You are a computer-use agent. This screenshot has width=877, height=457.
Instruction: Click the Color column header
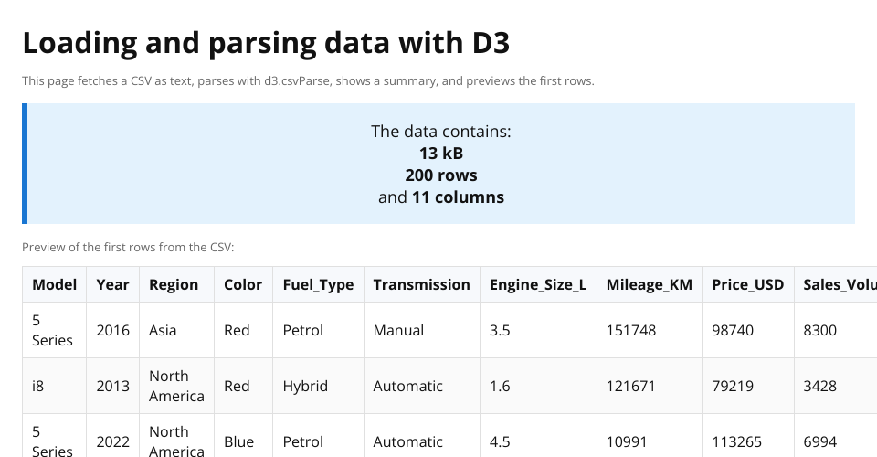click(243, 284)
